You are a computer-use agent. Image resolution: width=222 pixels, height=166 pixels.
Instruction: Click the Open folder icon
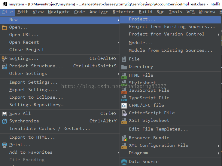5,27
